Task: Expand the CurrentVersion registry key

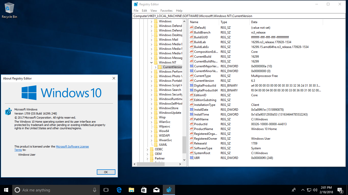Action: click(156, 67)
